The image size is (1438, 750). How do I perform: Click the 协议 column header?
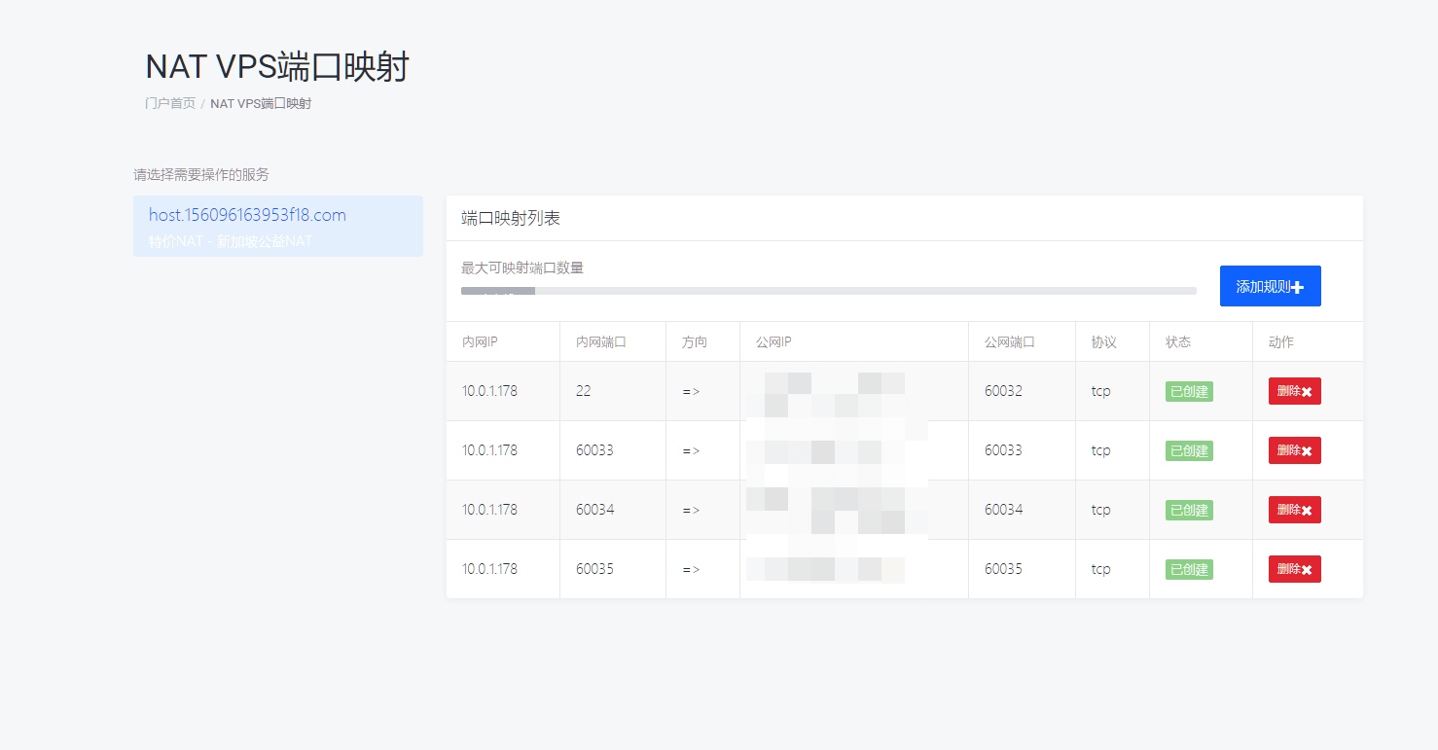[x=1103, y=342]
